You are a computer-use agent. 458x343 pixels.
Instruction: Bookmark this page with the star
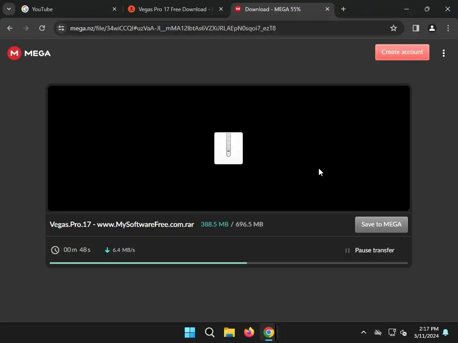tap(394, 28)
